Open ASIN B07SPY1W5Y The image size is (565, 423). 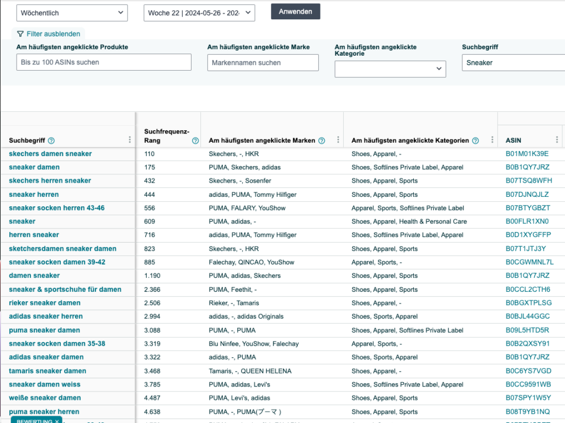[528, 398]
